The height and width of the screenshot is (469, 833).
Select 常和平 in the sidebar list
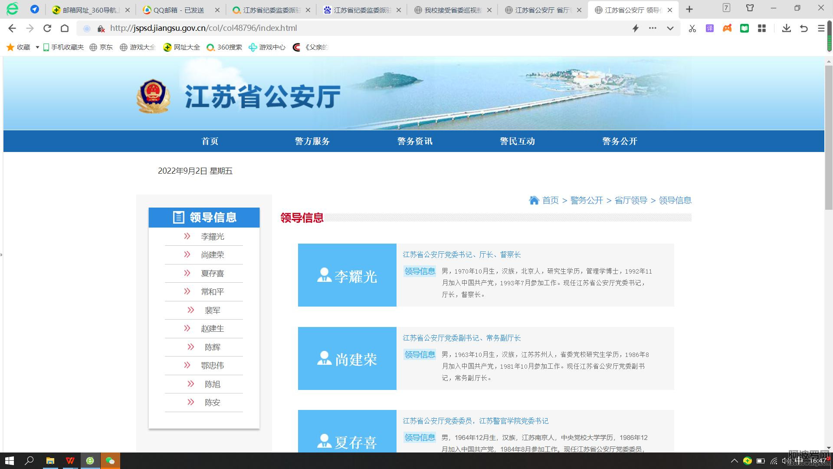(213, 292)
